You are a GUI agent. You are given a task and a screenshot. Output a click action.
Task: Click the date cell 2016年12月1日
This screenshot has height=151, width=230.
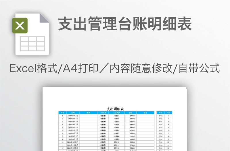pyautogui.click(x=73, y=148)
